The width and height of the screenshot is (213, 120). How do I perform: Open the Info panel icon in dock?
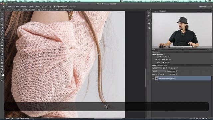tap(149, 24)
